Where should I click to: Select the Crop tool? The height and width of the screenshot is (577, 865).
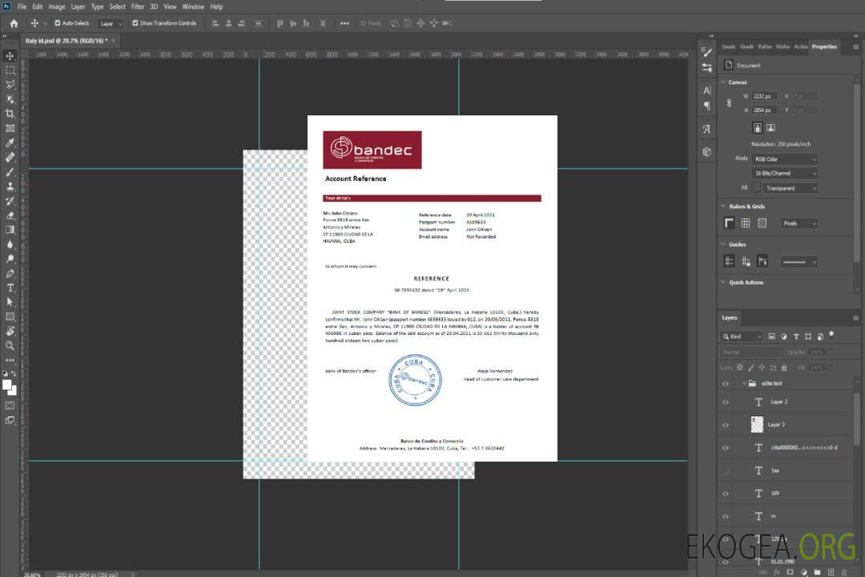pyautogui.click(x=10, y=114)
